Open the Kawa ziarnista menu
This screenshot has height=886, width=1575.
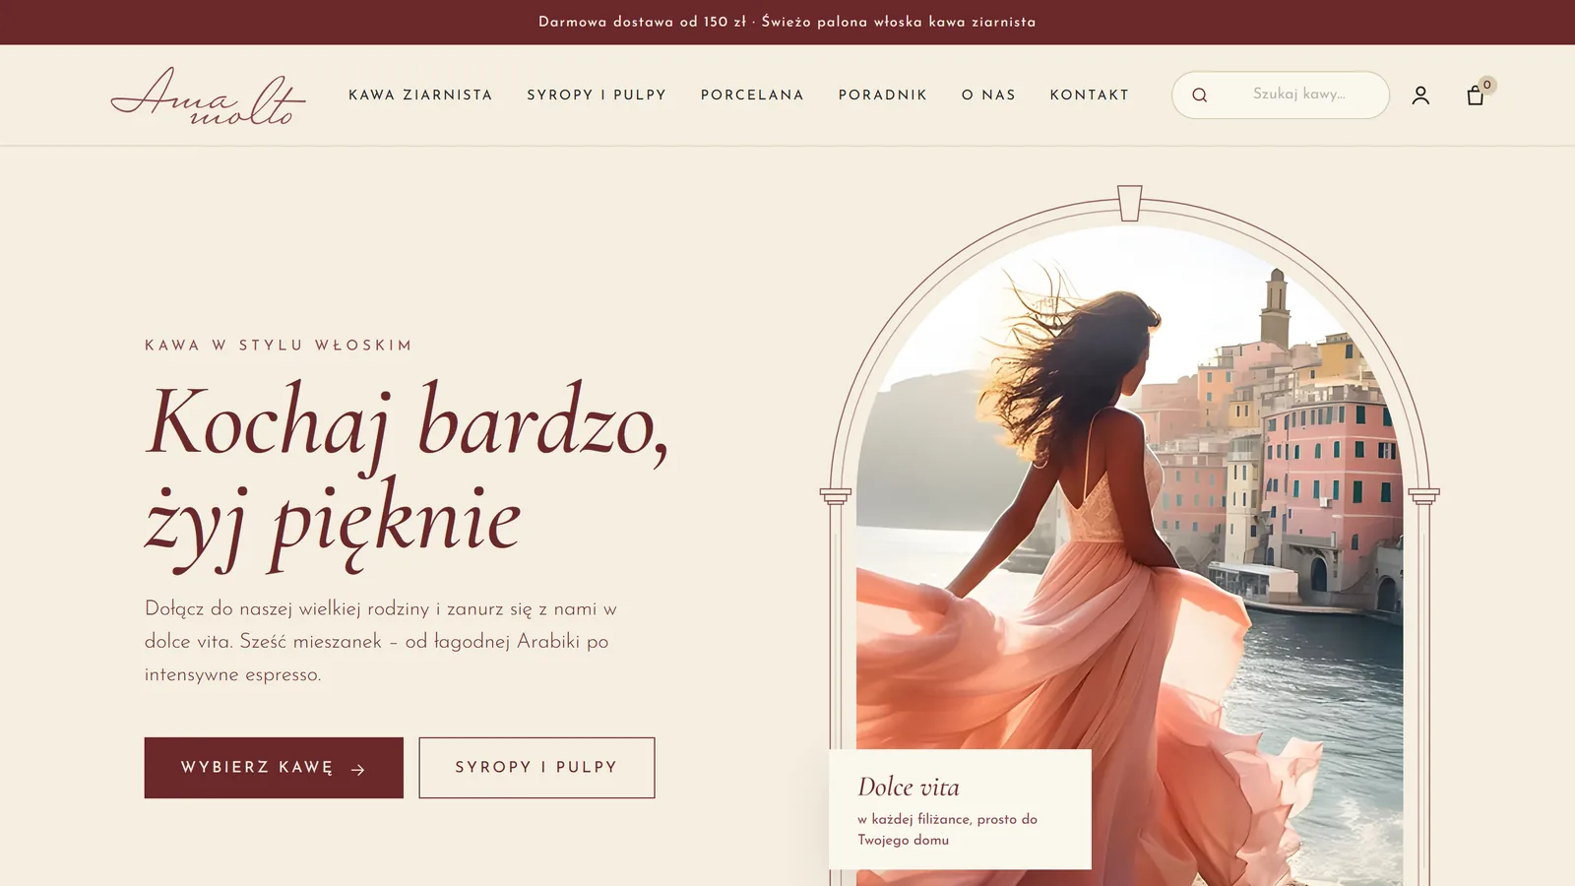tap(420, 95)
